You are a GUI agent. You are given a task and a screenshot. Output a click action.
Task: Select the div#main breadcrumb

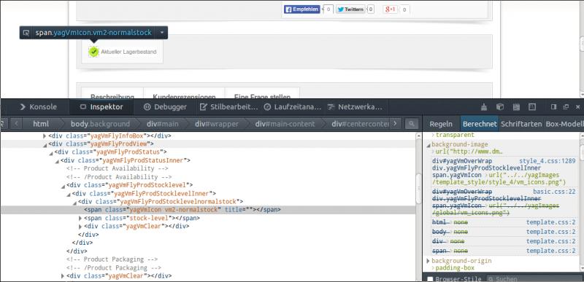click(162, 124)
